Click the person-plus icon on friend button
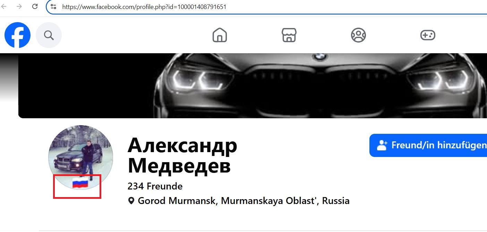The width and height of the screenshot is (487, 232). [x=382, y=145]
